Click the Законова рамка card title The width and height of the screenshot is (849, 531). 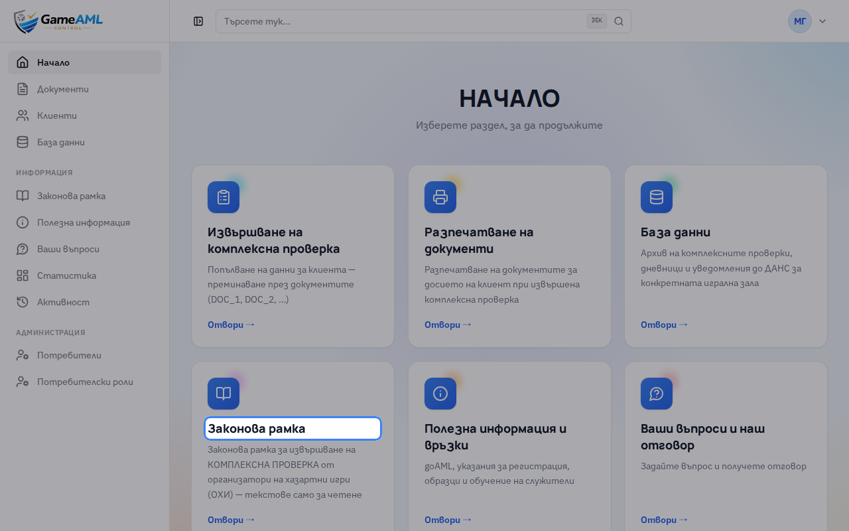click(257, 429)
